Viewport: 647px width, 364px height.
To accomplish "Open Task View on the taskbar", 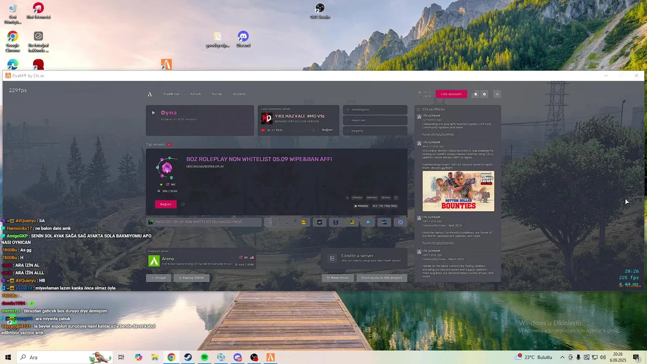I will pyautogui.click(x=121, y=357).
